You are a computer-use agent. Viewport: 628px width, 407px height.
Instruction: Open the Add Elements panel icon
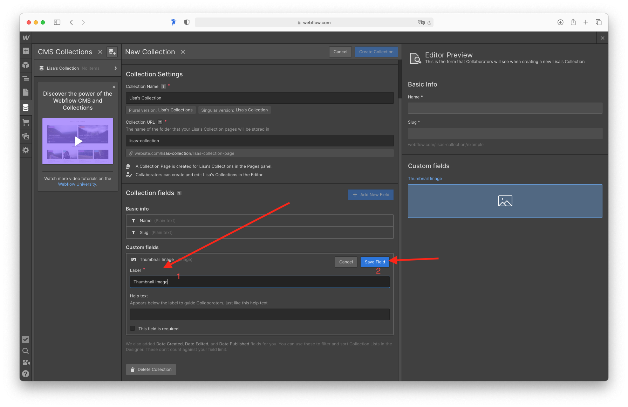point(26,51)
